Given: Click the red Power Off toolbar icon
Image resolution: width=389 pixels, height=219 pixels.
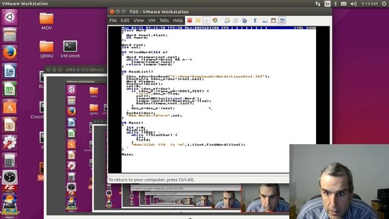Looking at the screenshot, I should (190, 20).
